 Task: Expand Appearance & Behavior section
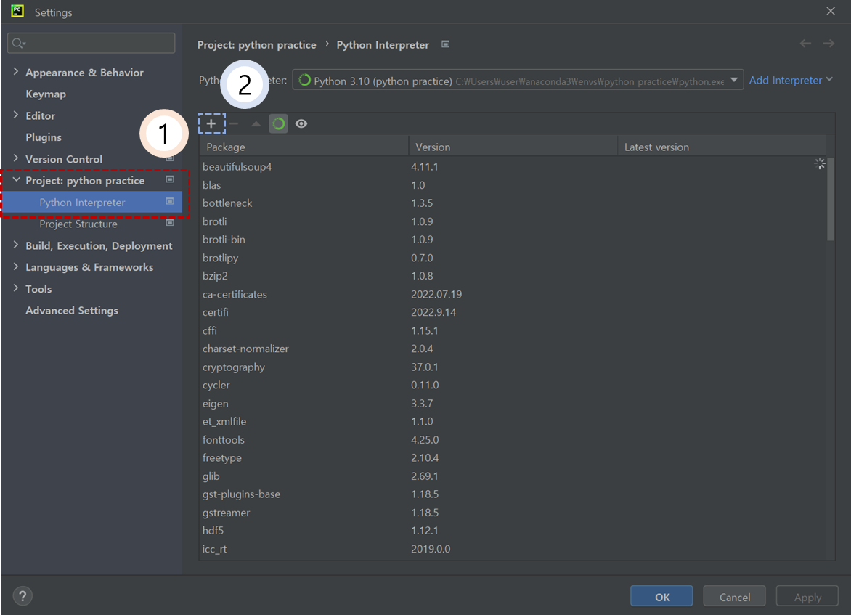point(16,71)
